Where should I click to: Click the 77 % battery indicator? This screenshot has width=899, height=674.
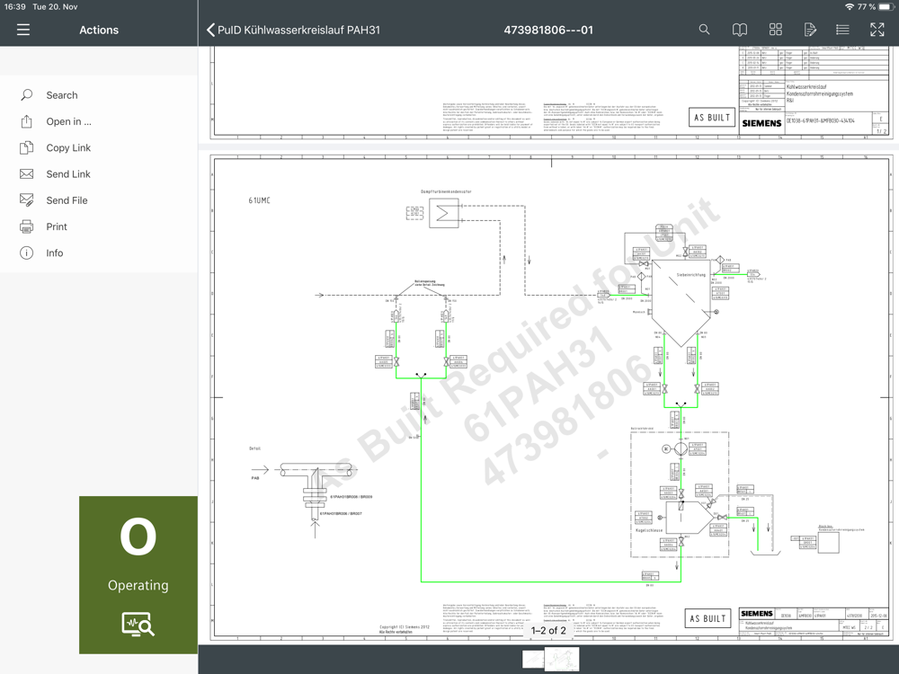point(875,7)
